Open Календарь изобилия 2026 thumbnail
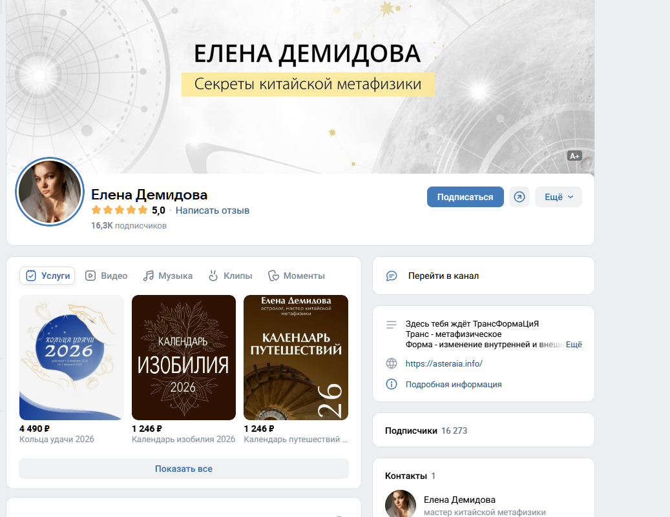This screenshot has width=670, height=517. [x=183, y=358]
